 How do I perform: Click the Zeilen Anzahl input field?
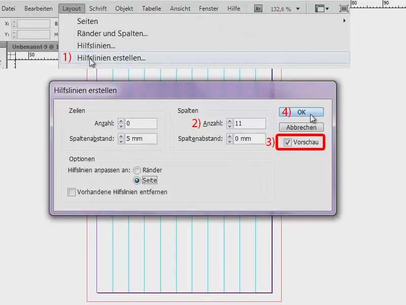click(141, 124)
